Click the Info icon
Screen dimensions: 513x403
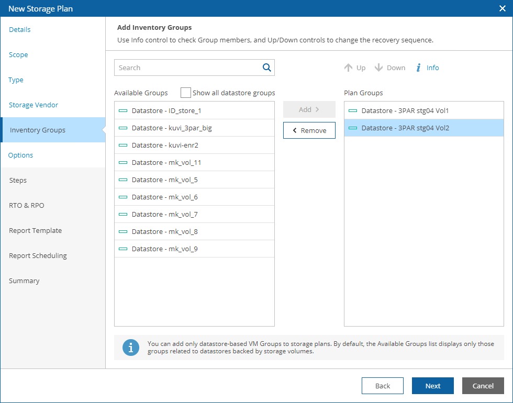(x=419, y=68)
